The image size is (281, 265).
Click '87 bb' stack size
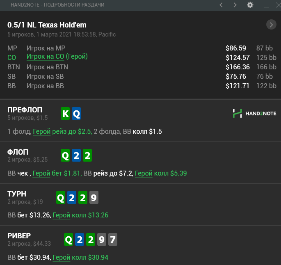point(265,48)
